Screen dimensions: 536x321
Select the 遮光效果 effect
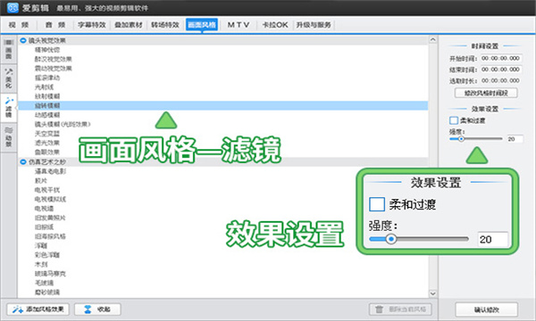pyautogui.click(x=47, y=143)
